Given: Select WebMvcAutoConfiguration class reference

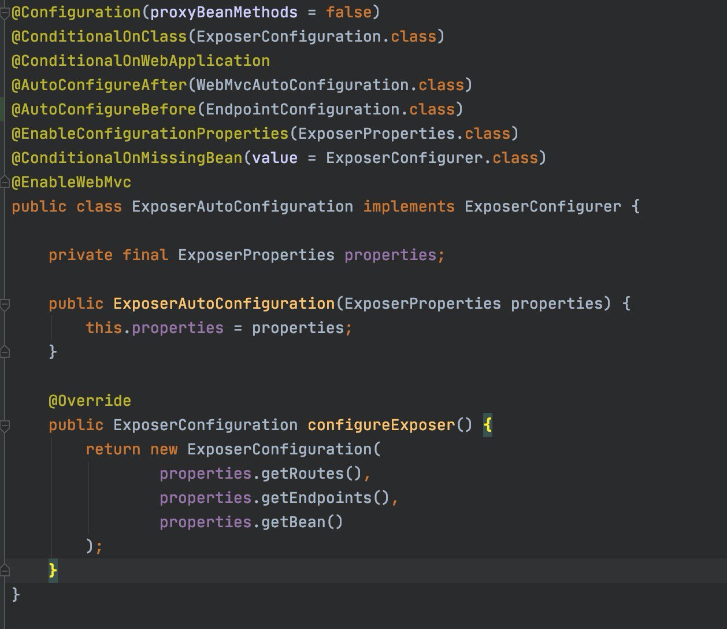Looking at the screenshot, I should point(302,85).
